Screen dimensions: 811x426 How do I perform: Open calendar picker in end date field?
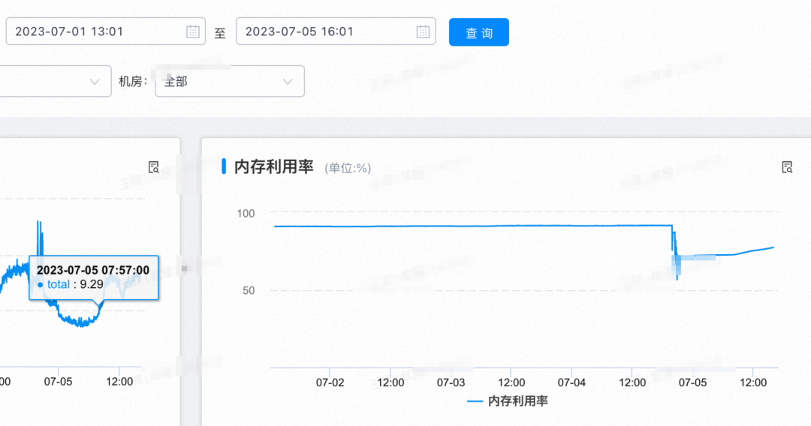[x=424, y=31]
